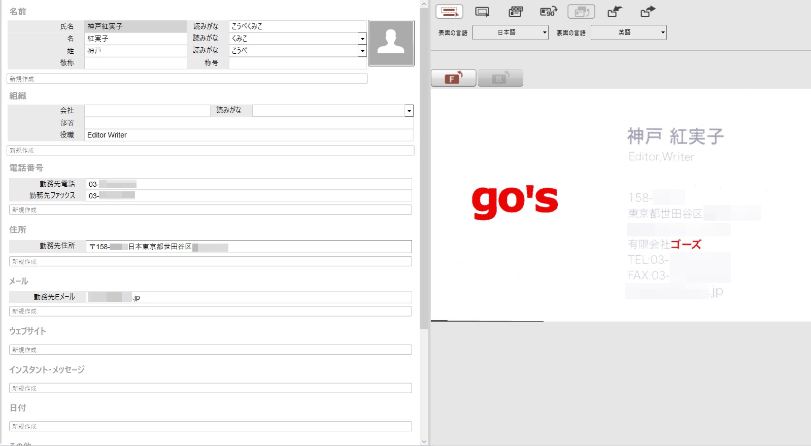This screenshot has height=446, width=811.
Task: Expand the company 読みがな dropdown
Action: 409,111
